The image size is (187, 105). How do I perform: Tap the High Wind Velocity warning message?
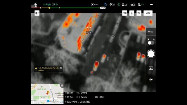(x=48, y=69)
